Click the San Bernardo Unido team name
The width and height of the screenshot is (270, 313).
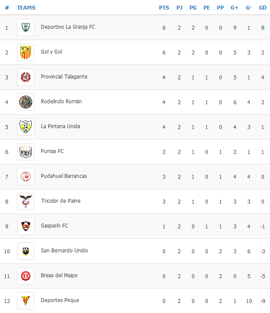click(x=64, y=251)
